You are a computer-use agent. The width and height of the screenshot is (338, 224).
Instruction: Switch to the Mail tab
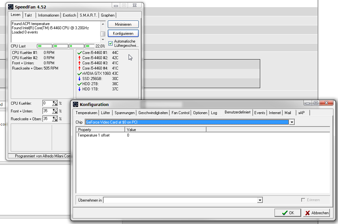pyautogui.click(x=288, y=113)
